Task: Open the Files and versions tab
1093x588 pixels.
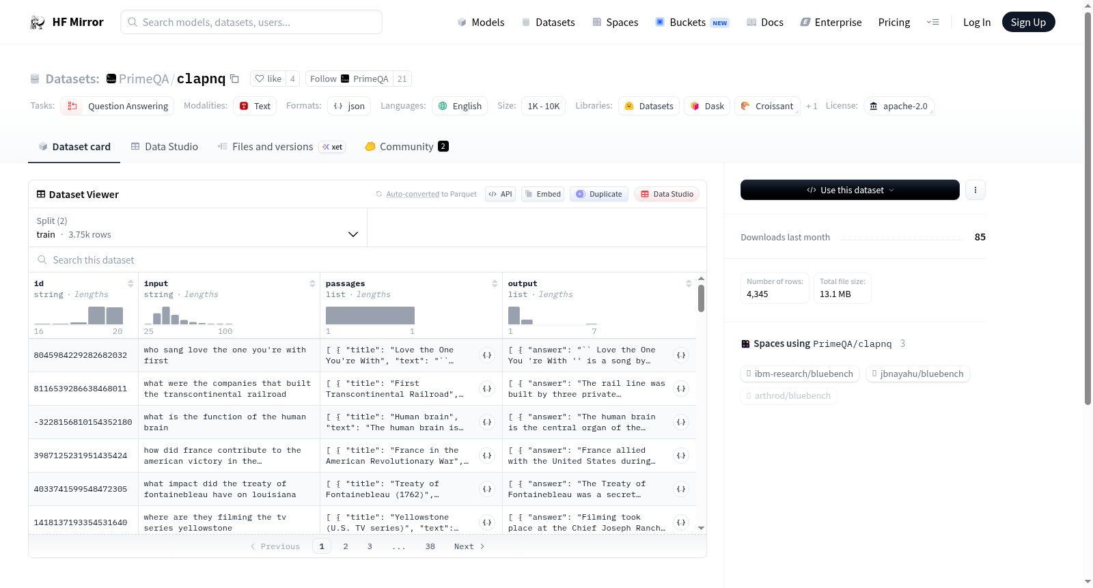Action: (x=281, y=147)
